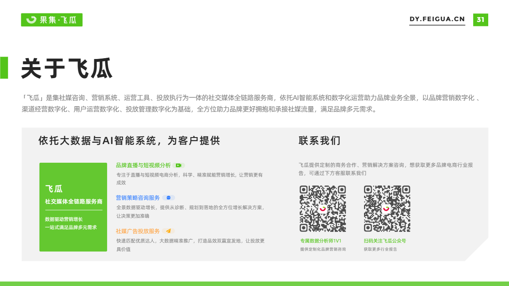The image size is (509, 286).
Task: Open the DY.FEIGUA.CN link
Action: point(437,20)
